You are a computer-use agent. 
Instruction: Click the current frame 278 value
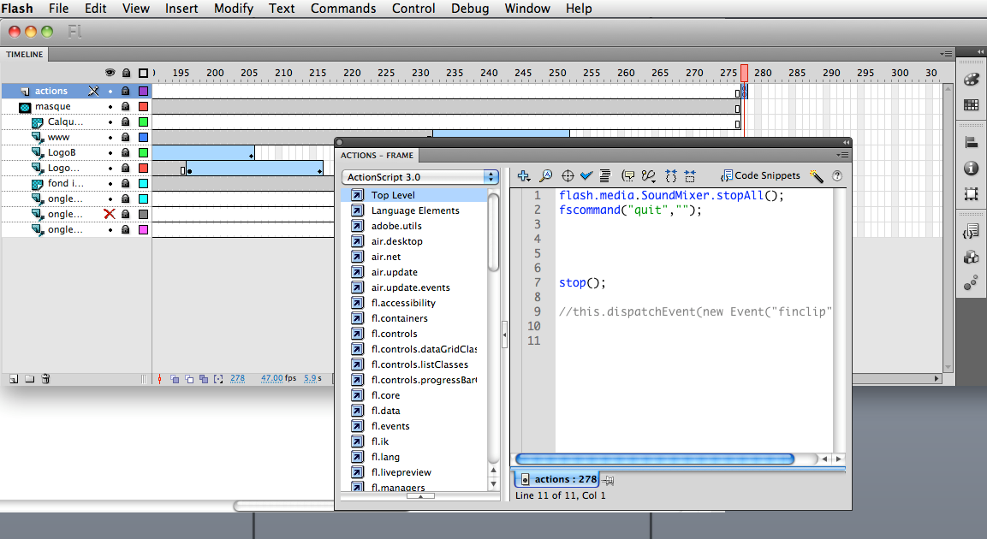(237, 378)
